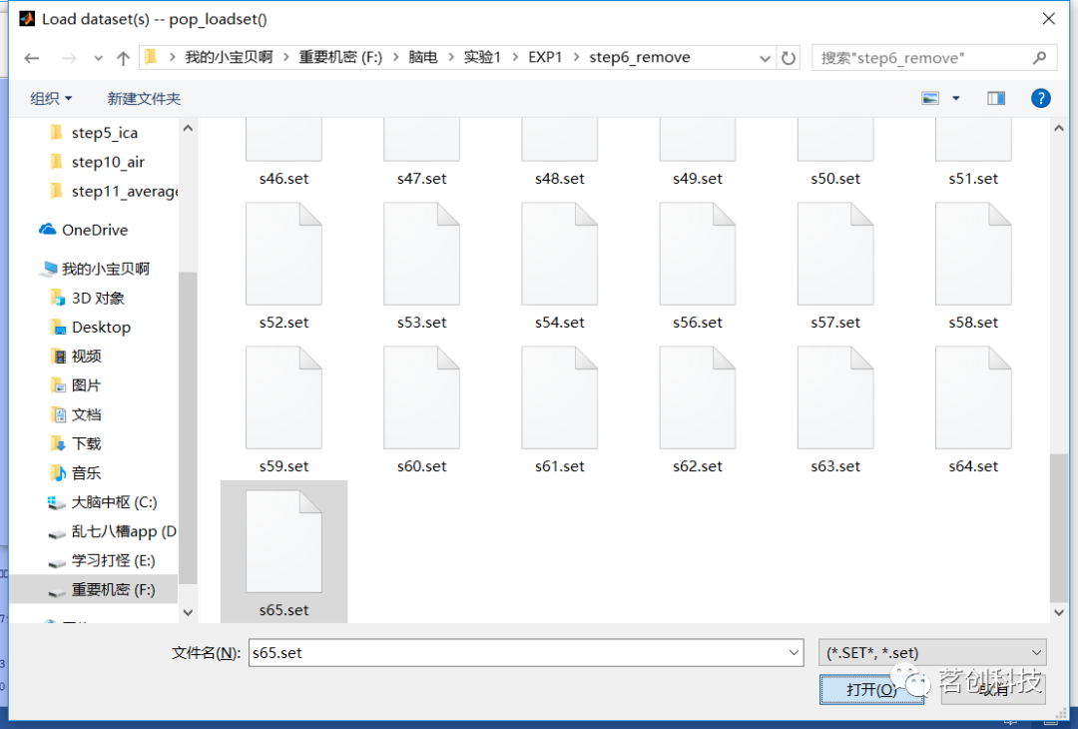Open the 组织 dropdown menu
This screenshot has height=729, width=1078.
click(51, 98)
